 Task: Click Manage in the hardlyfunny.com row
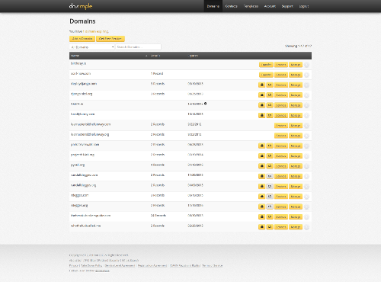[x=296, y=115]
